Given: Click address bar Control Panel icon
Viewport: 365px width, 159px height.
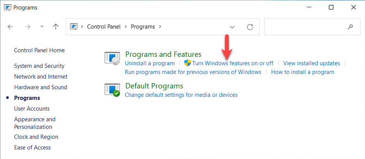Looking at the screenshot, I should [x=74, y=27].
